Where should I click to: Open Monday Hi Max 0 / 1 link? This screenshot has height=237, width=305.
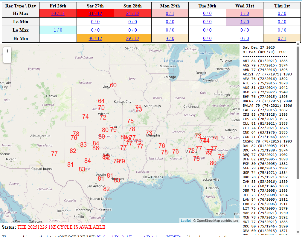[170, 13]
